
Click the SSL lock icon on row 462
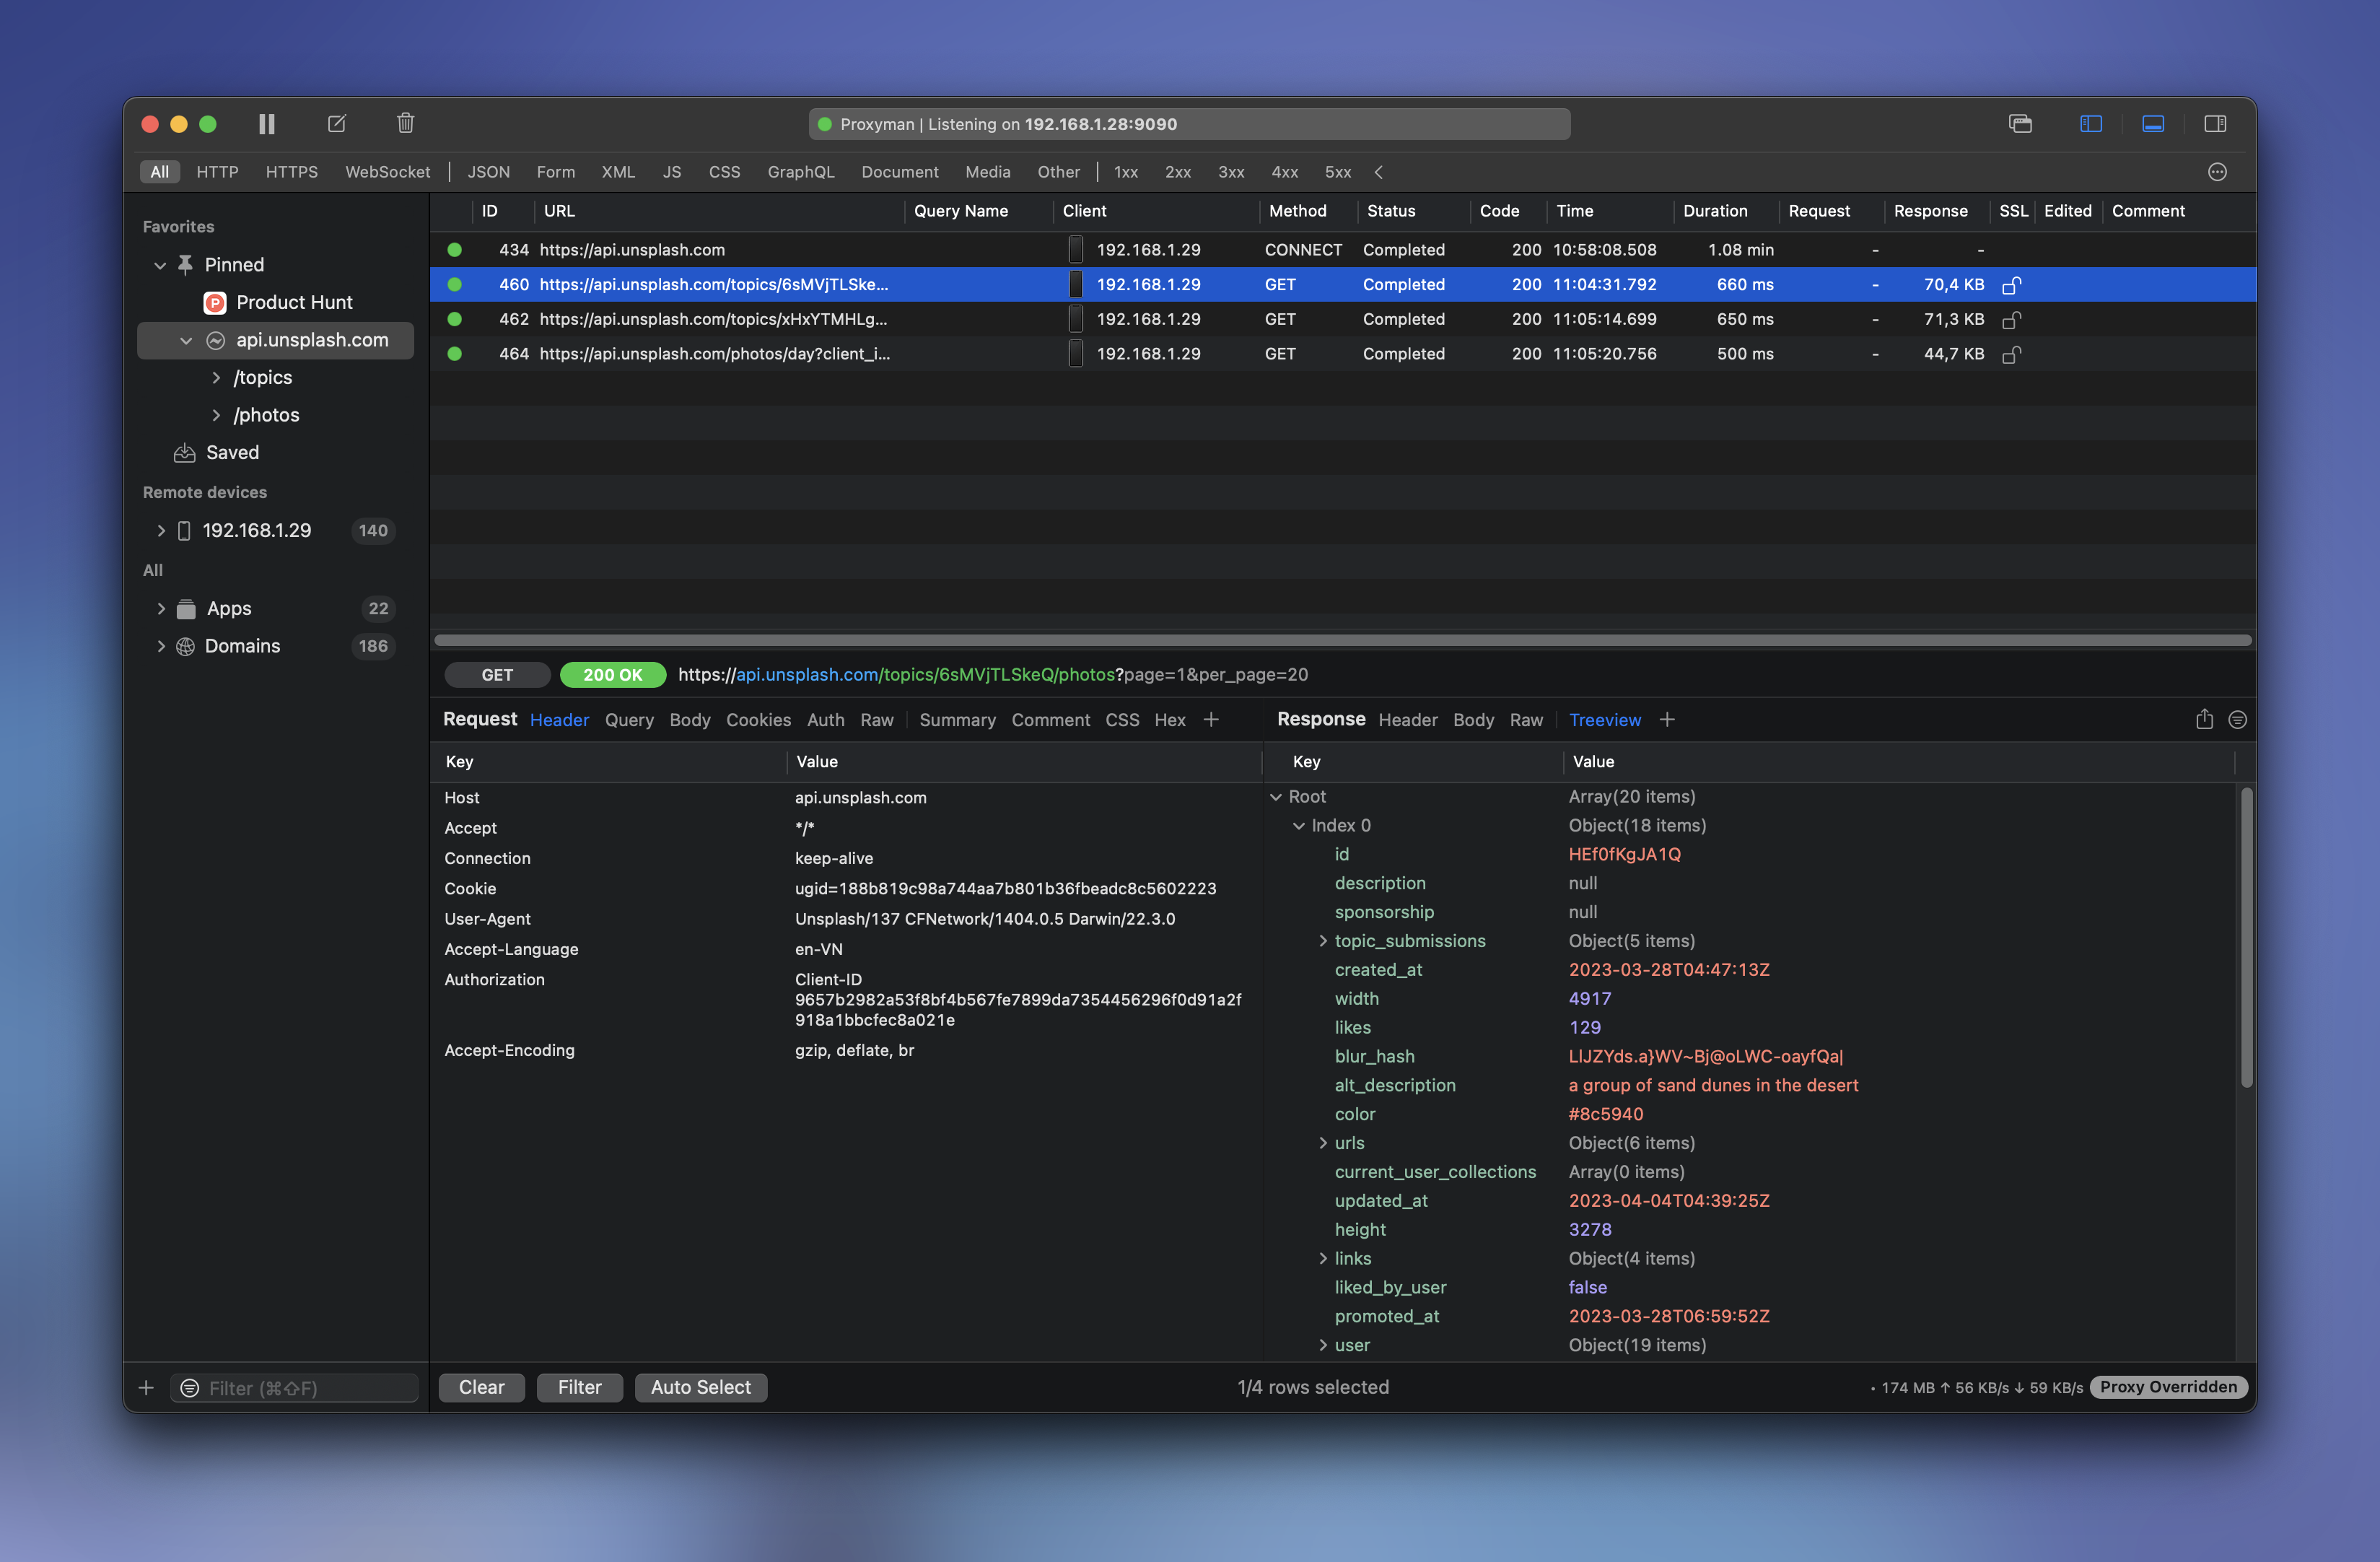2011,320
